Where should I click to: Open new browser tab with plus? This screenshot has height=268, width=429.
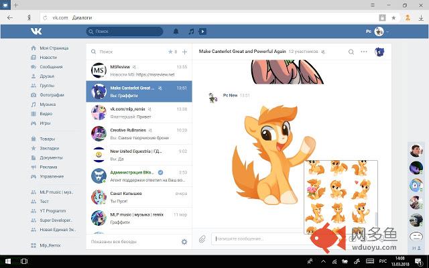[16, 5]
